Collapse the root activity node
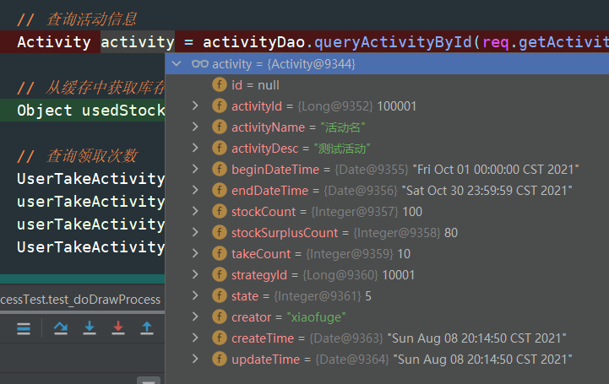The image size is (609, 384). pyautogui.click(x=176, y=64)
